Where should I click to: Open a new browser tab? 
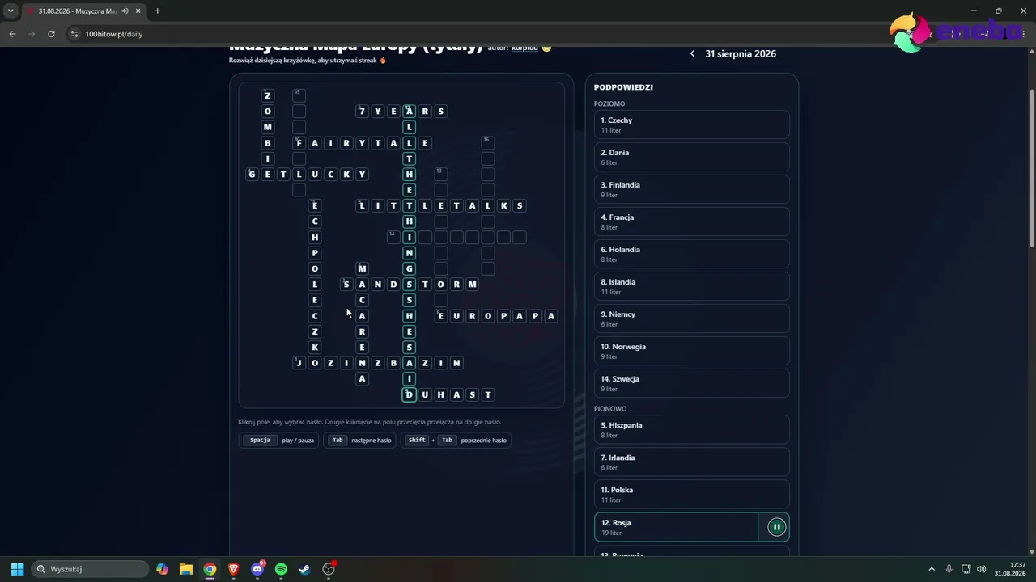(x=157, y=11)
